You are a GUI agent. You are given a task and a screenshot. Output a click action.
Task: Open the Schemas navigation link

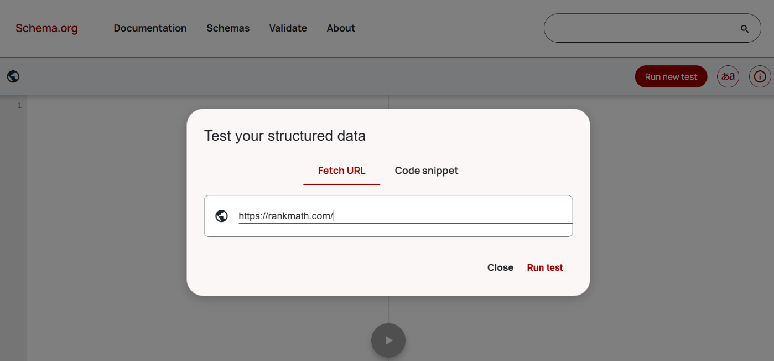[x=228, y=28]
